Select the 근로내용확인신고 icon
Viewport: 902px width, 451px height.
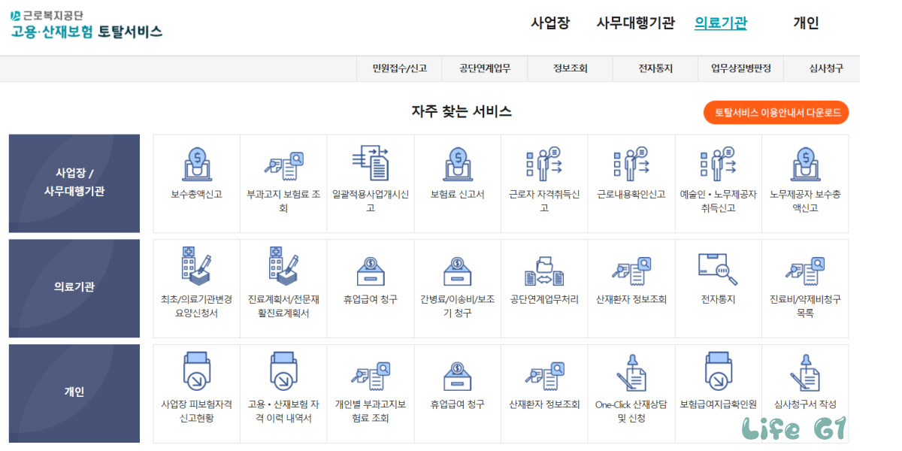click(631, 164)
